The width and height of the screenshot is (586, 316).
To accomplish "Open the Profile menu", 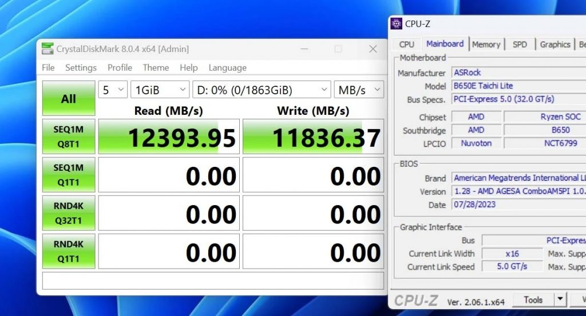I will coord(120,67).
